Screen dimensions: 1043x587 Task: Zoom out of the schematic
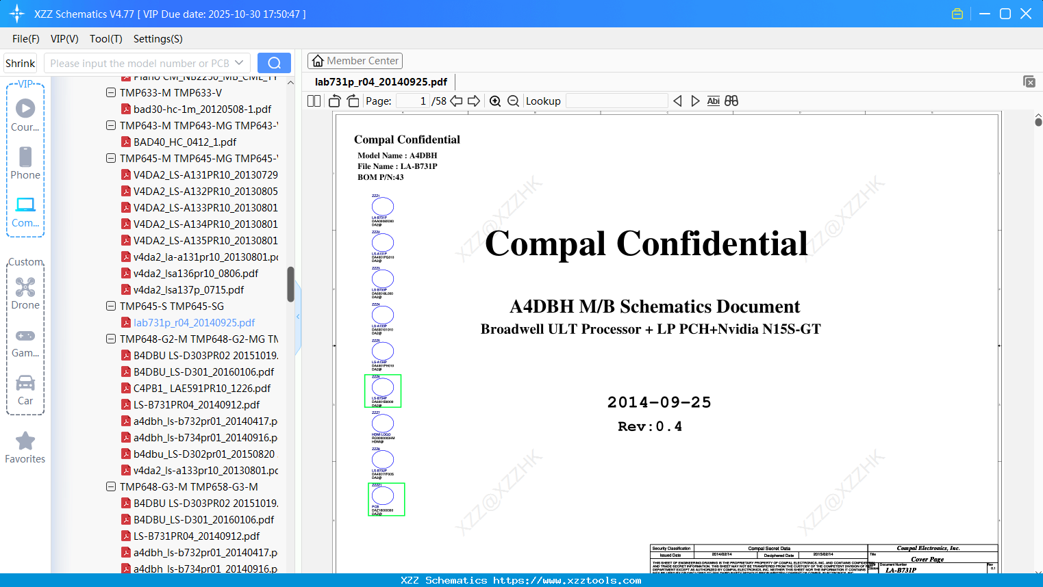(513, 101)
